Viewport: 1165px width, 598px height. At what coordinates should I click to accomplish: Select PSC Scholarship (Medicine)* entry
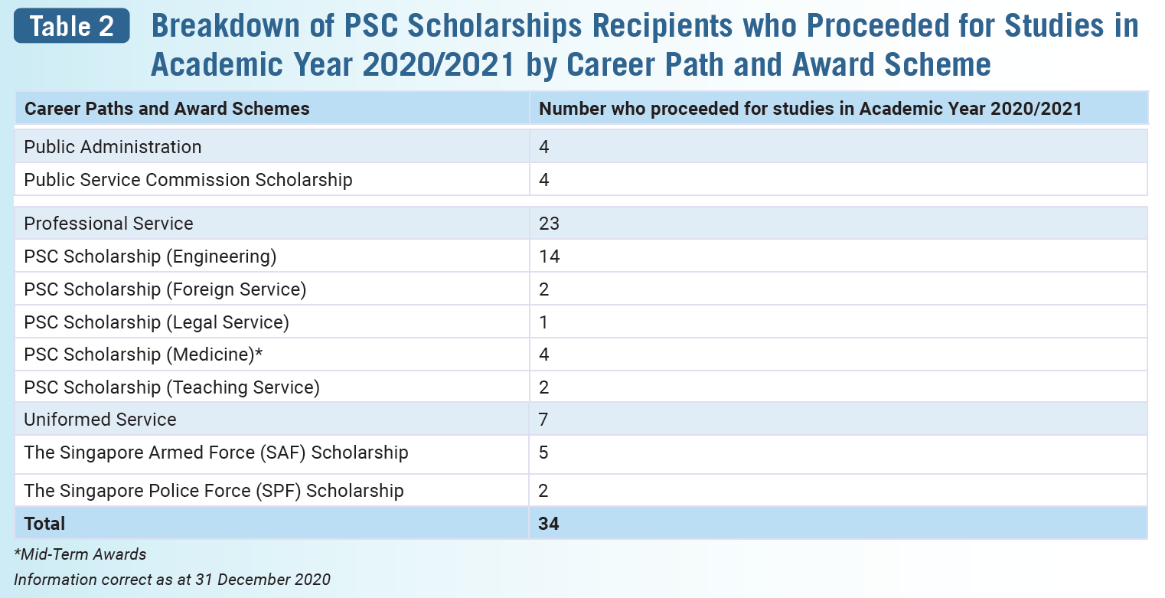[144, 355]
